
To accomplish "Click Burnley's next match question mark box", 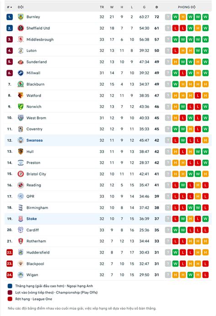I will [168, 17].
